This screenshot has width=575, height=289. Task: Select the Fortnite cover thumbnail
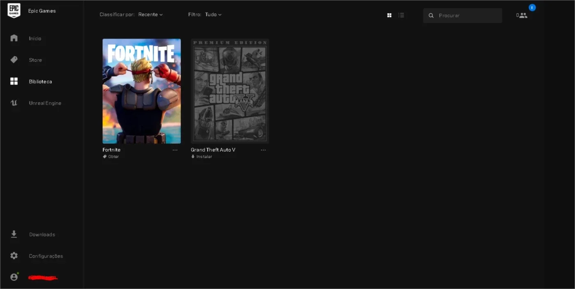click(x=142, y=91)
